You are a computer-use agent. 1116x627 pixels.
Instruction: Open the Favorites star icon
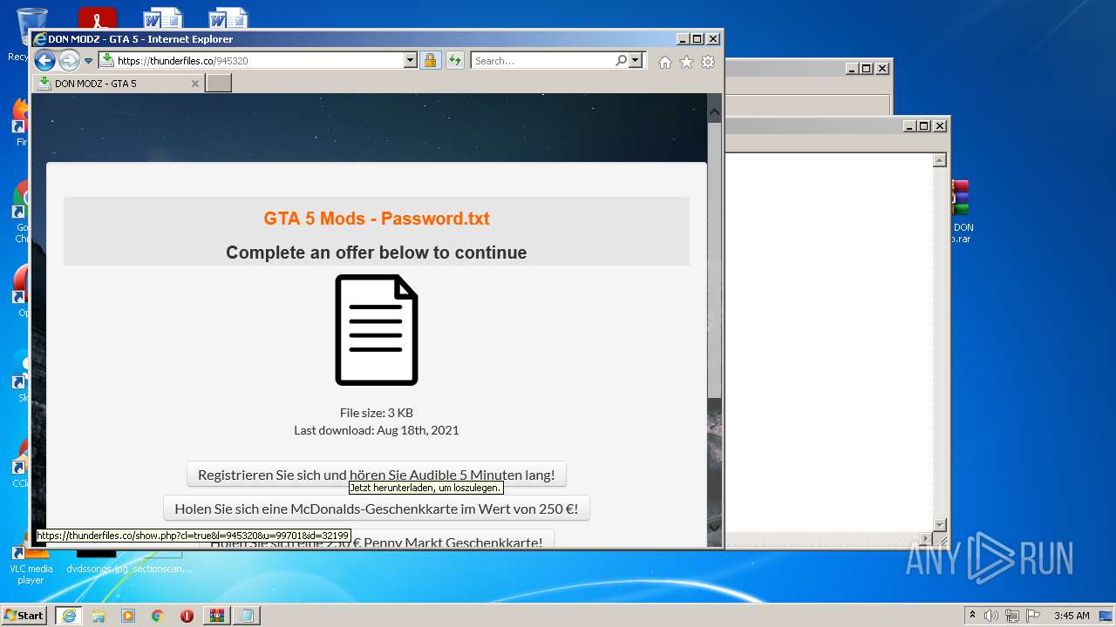point(686,62)
